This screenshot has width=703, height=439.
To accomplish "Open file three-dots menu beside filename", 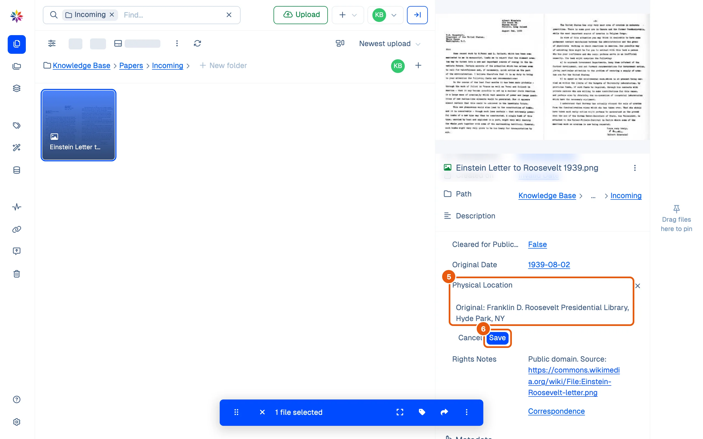I will click(x=635, y=168).
